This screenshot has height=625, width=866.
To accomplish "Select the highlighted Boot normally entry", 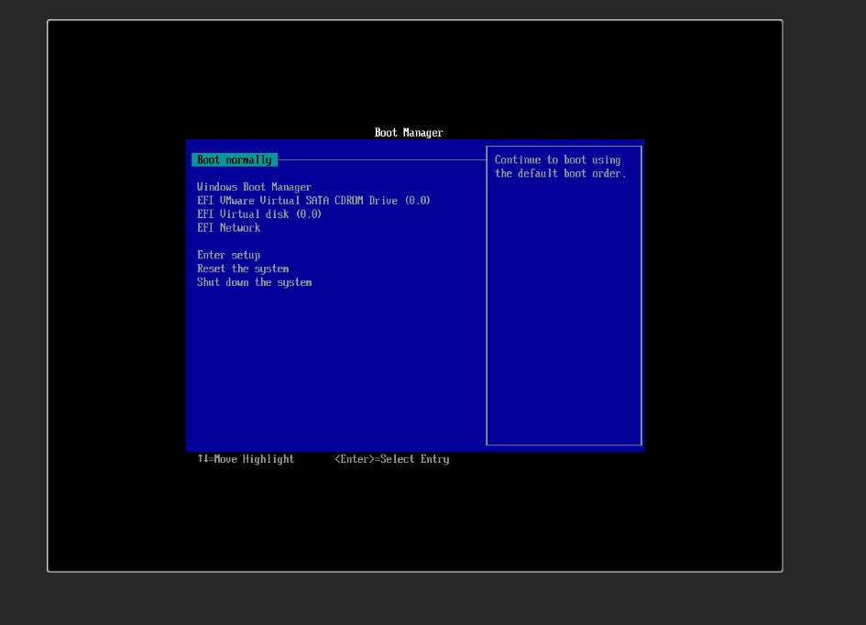I will point(235,159).
